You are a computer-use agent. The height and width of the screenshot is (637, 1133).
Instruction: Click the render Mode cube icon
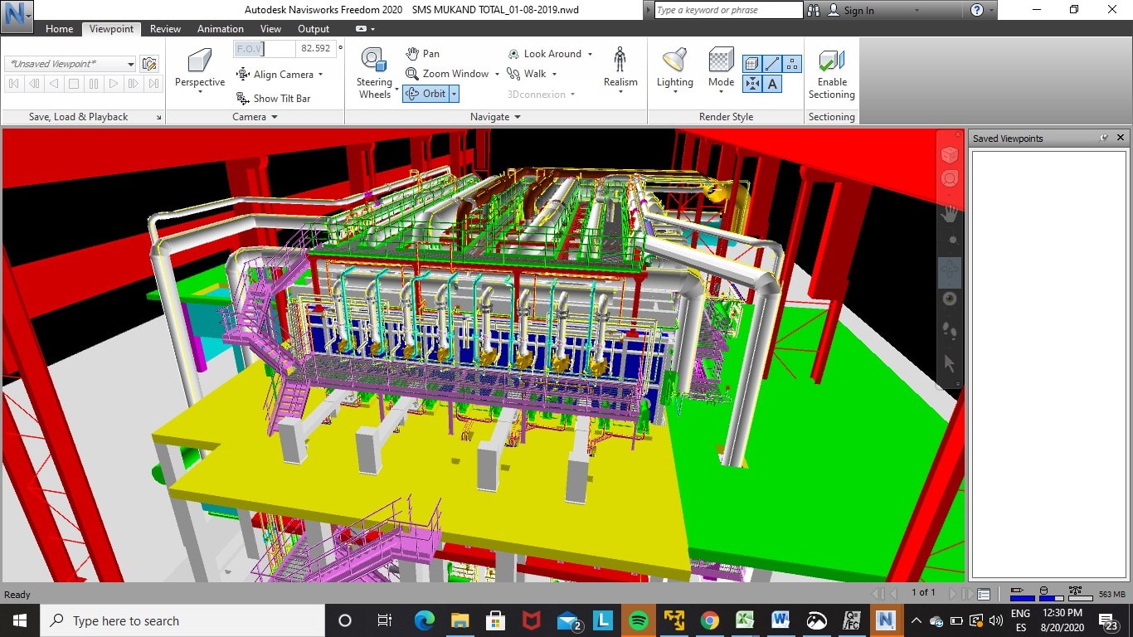pyautogui.click(x=721, y=61)
